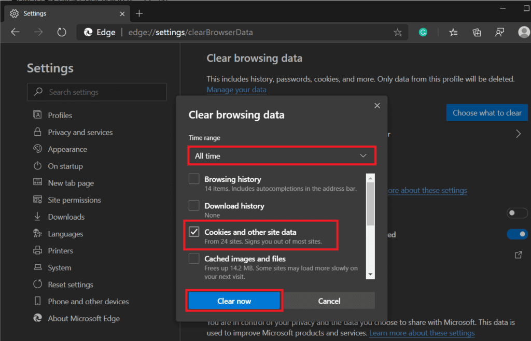Viewport: 531px width, 341px height.
Task: Open the Grammarly extension icon
Action: (x=423, y=32)
